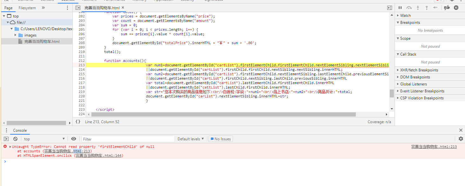Deactivate all breakpoints
Screen dimensions: 465x186
pos(447,8)
